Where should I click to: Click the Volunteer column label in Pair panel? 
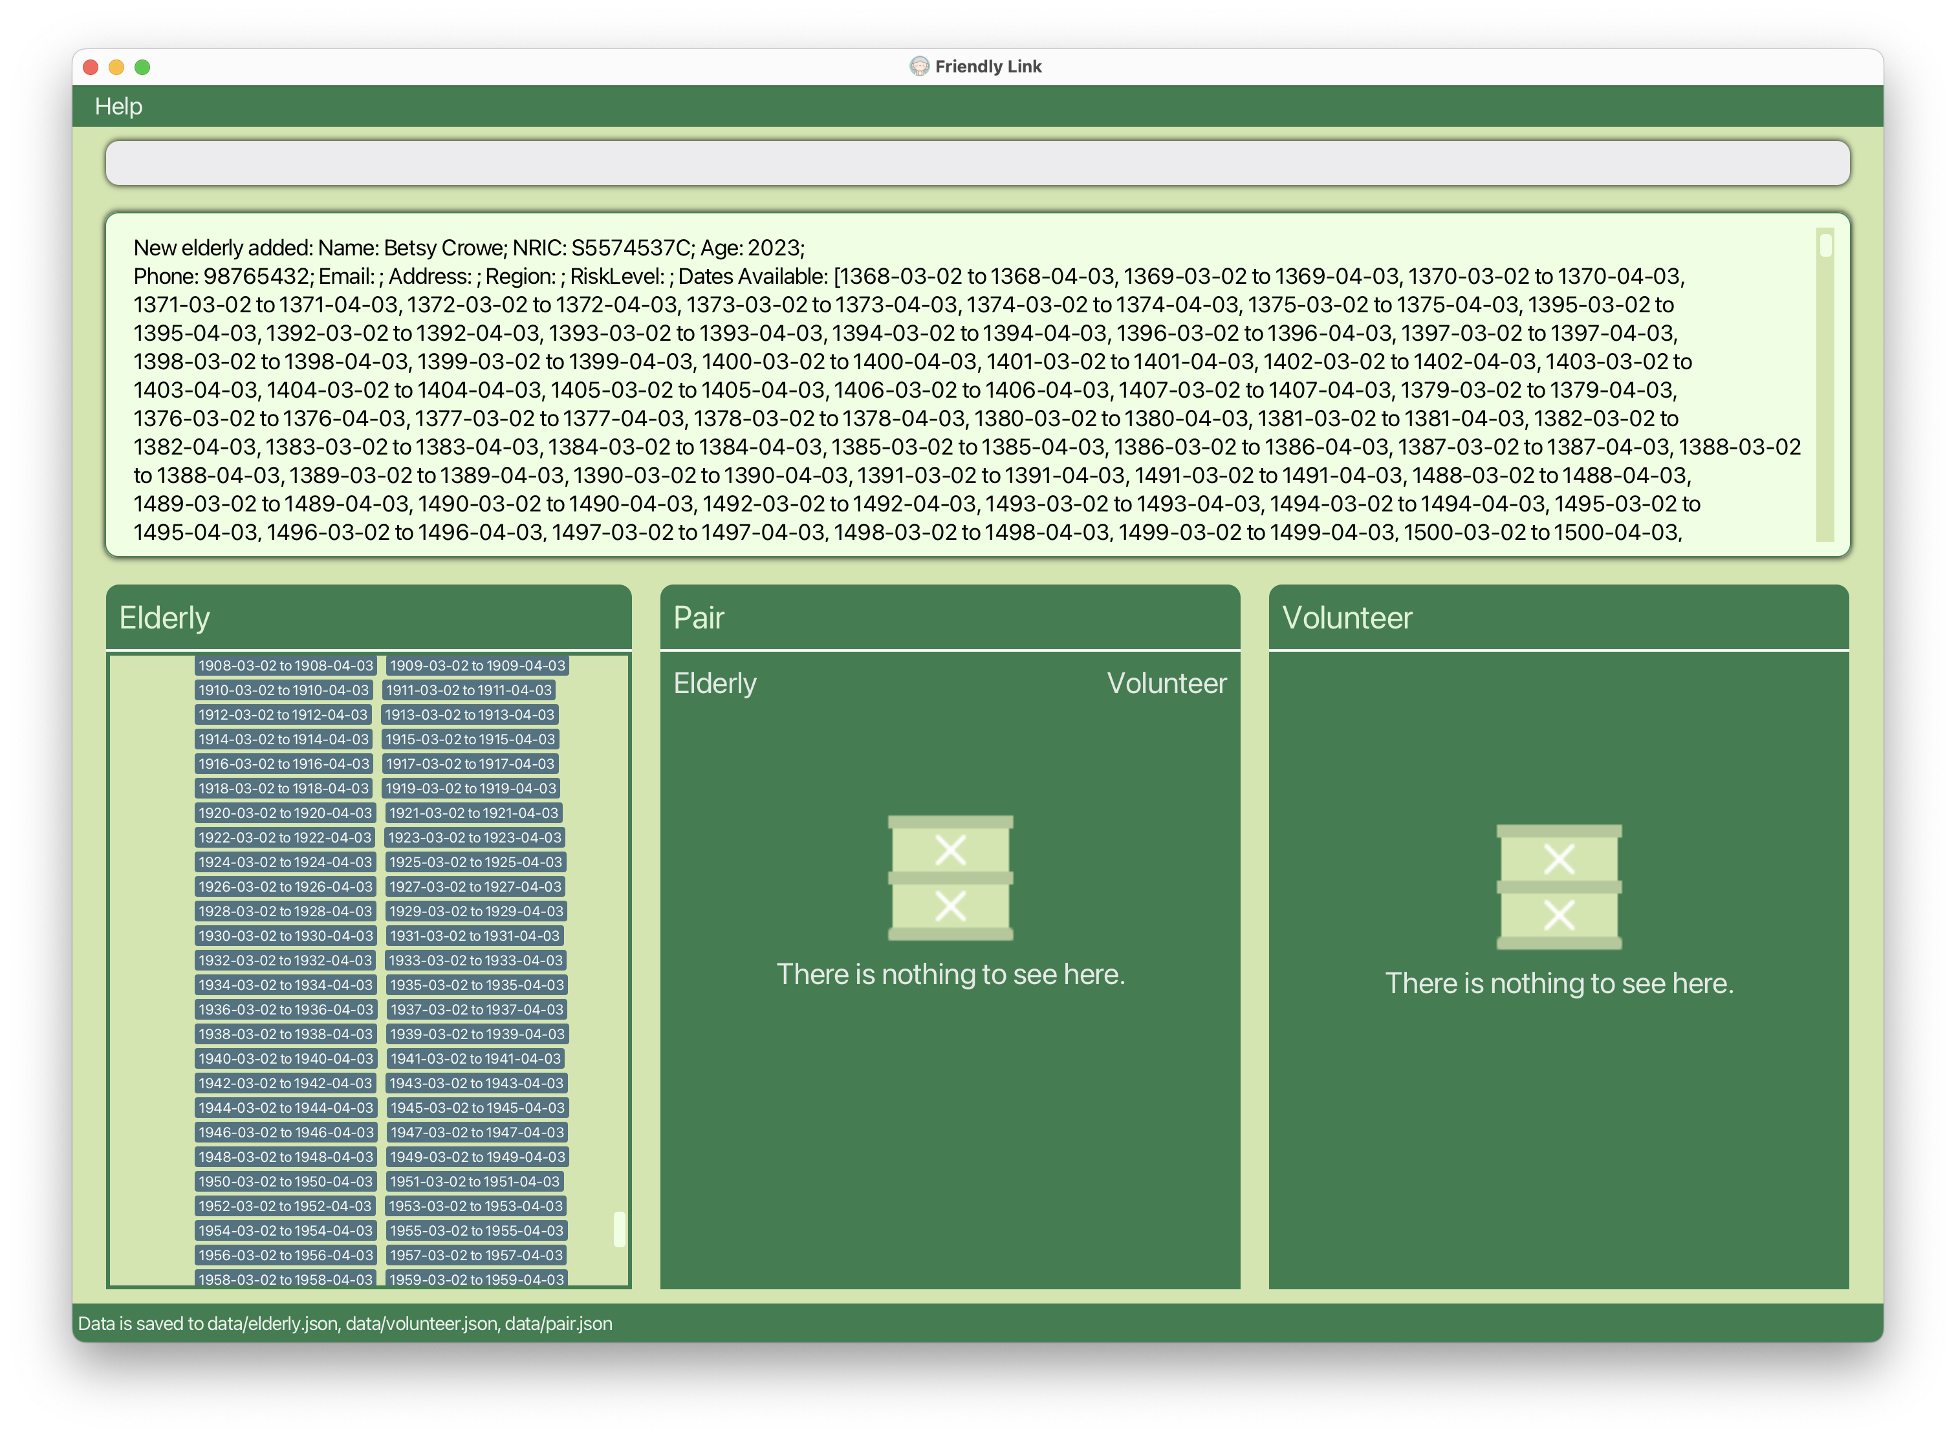[1166, 683]
